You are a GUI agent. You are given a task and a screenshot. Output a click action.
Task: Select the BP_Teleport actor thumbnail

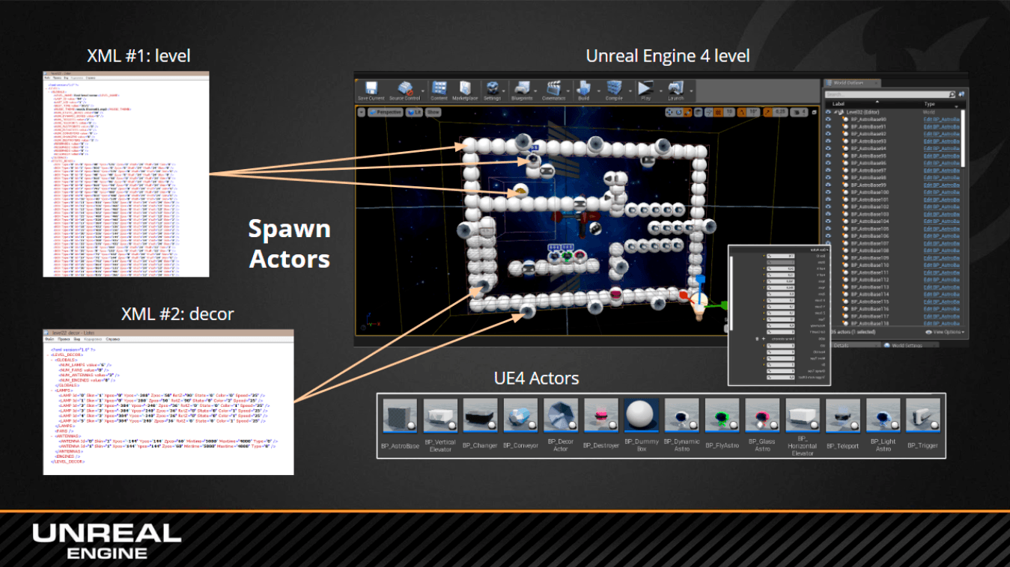tap(843, 416)
